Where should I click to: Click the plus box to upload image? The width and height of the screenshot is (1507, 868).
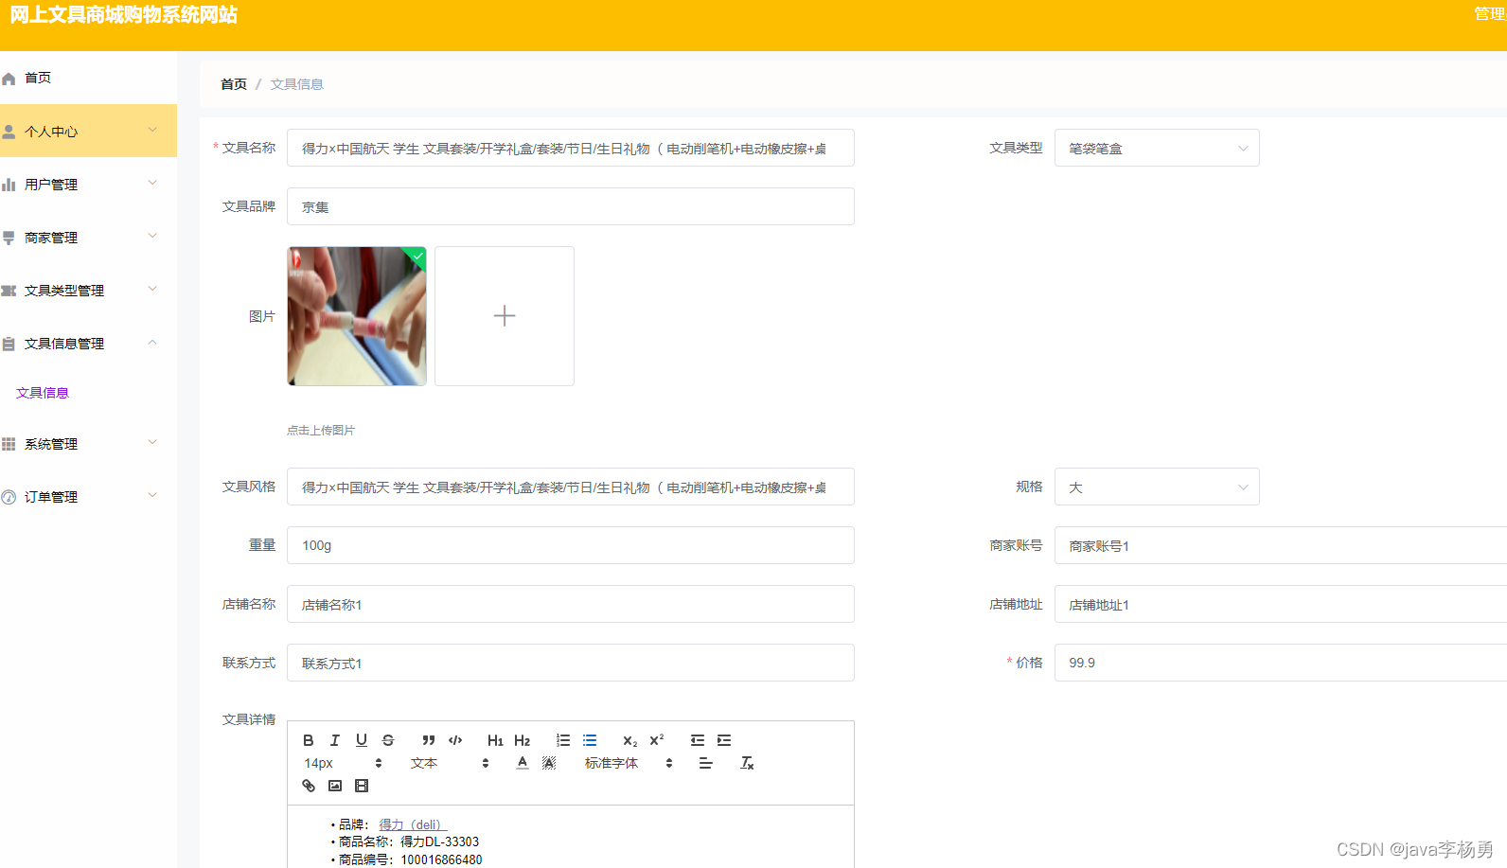505,316
